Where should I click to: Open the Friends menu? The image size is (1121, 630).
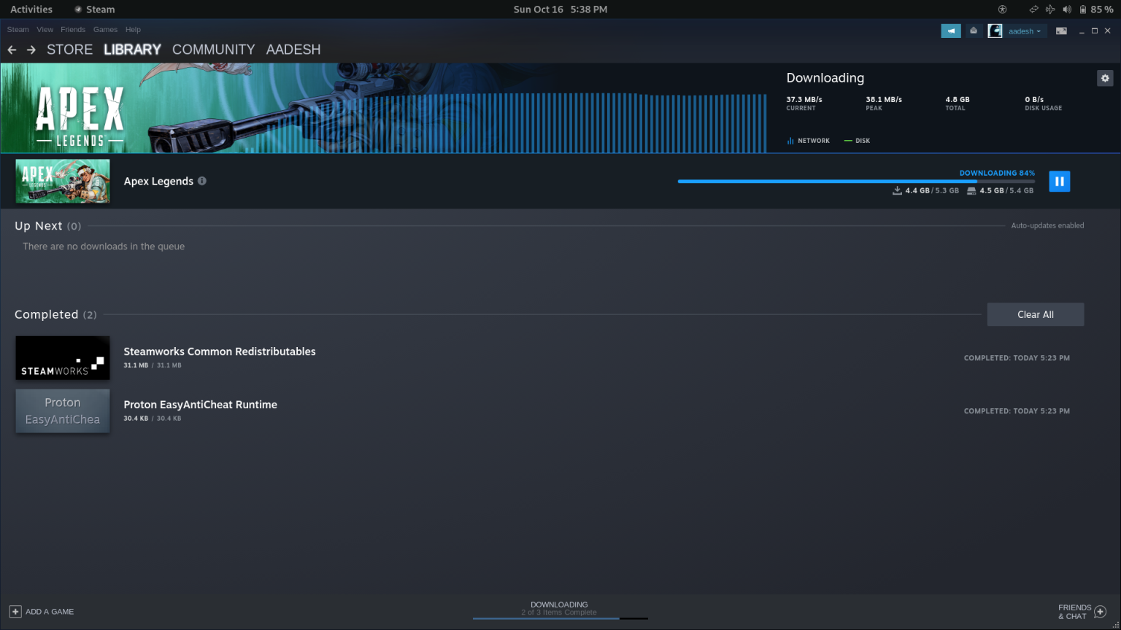pyautogui.click(x=73, y=29)
